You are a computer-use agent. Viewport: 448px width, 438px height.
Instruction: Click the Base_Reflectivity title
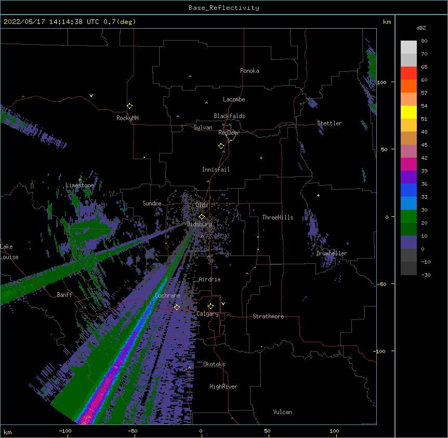pyautogui.click(x=224, y=8)
